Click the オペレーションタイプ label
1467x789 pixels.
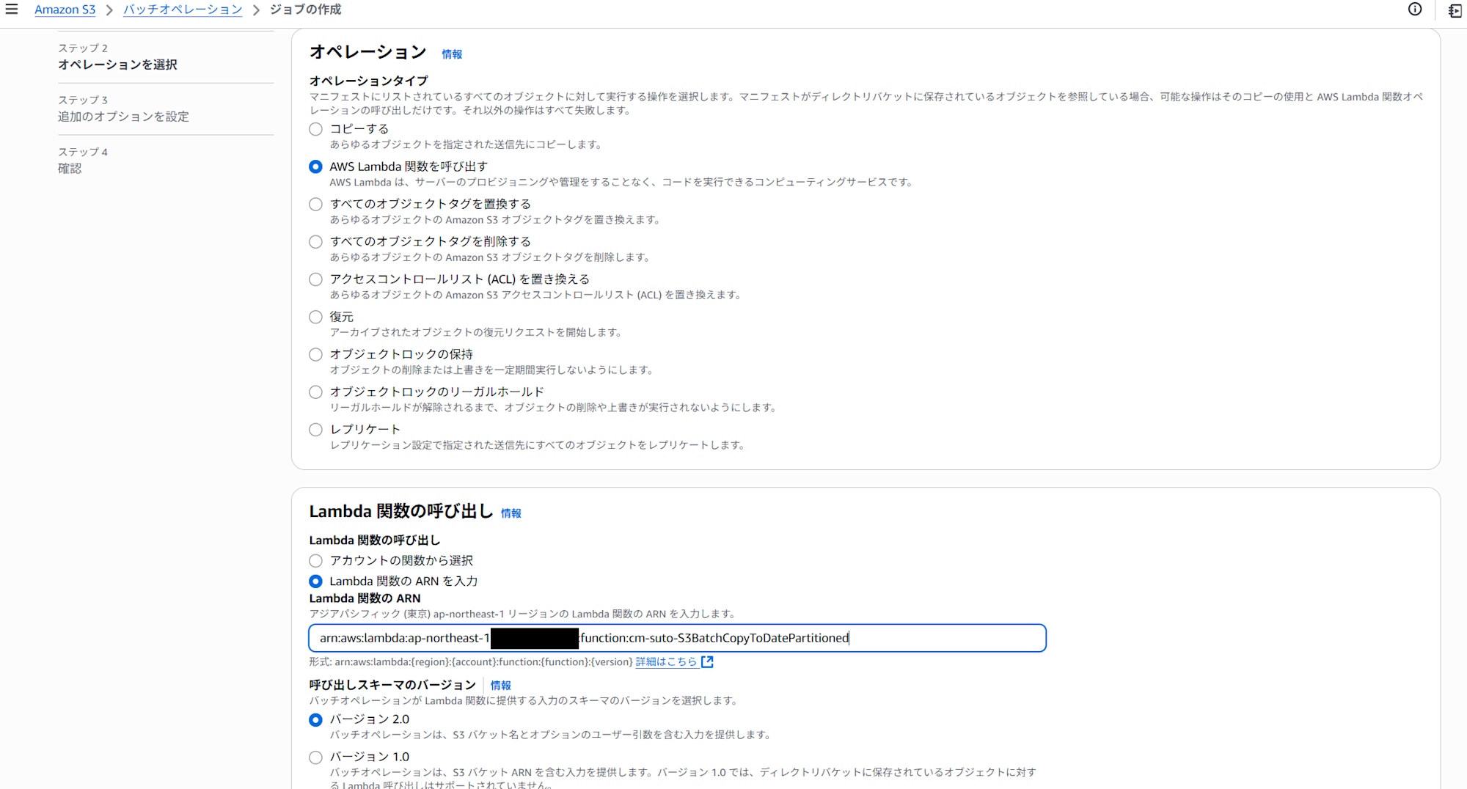368,81
